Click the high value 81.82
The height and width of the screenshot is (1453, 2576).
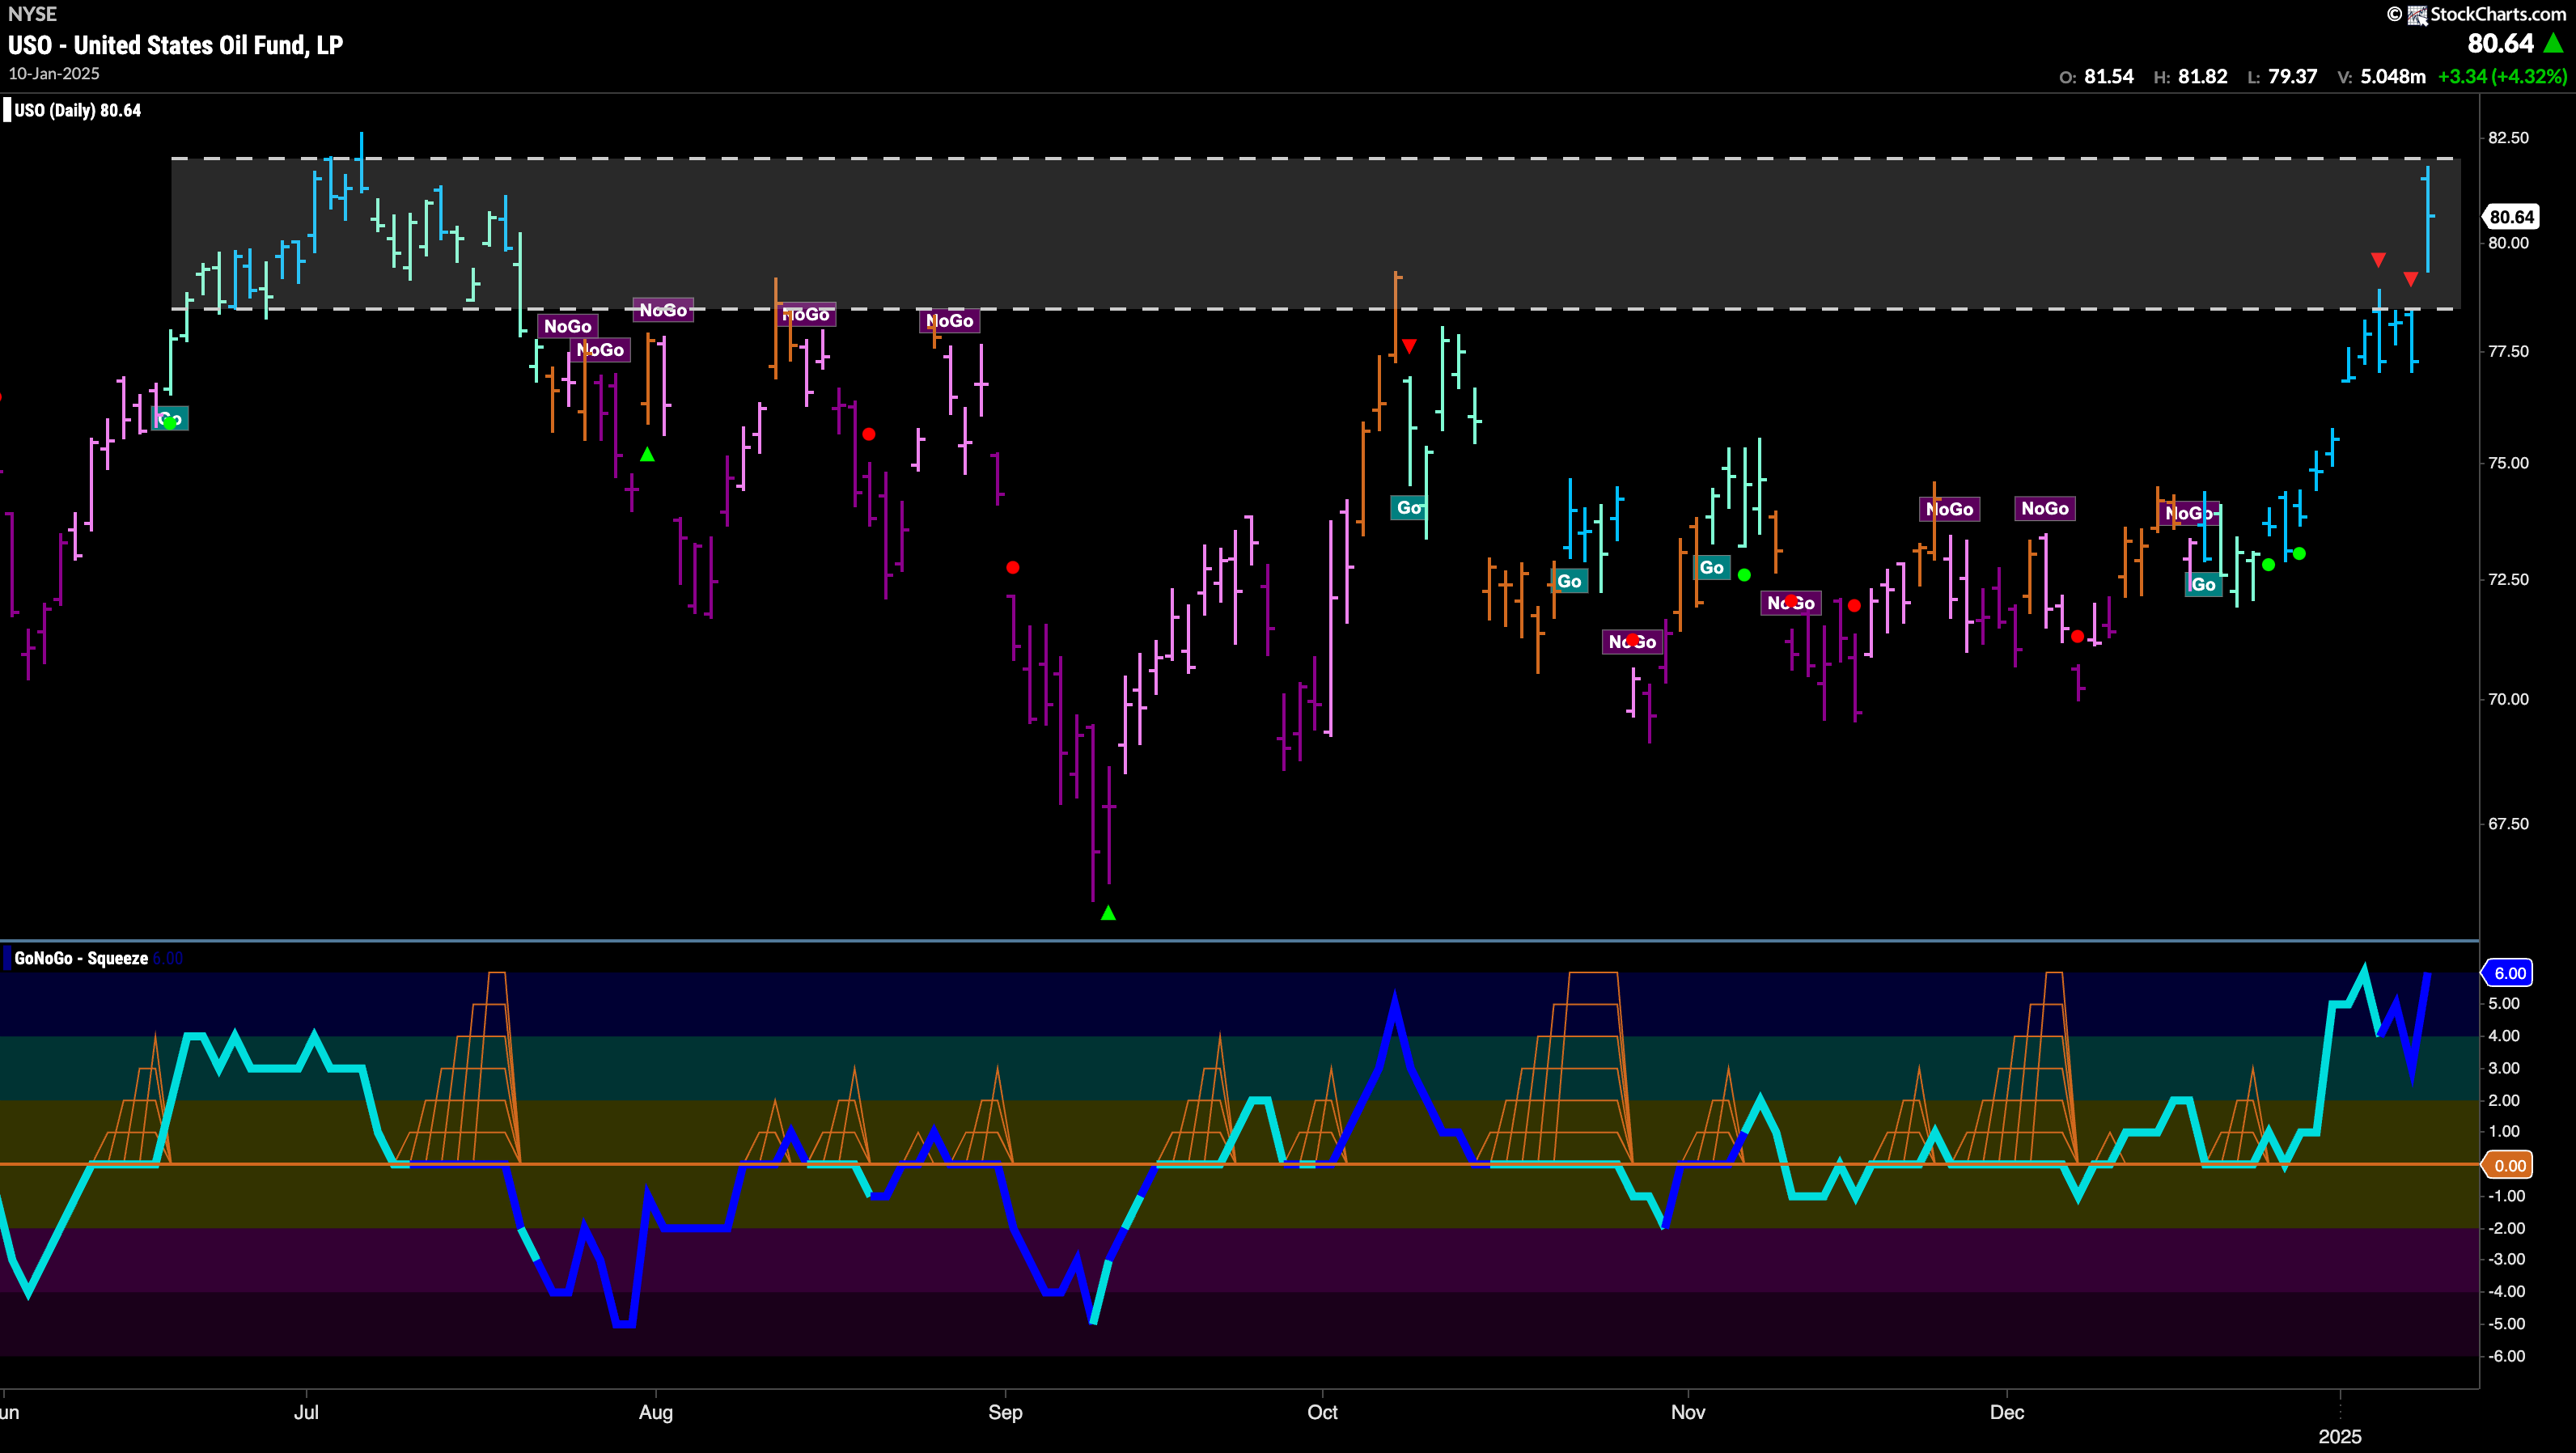coord(2203,77)
